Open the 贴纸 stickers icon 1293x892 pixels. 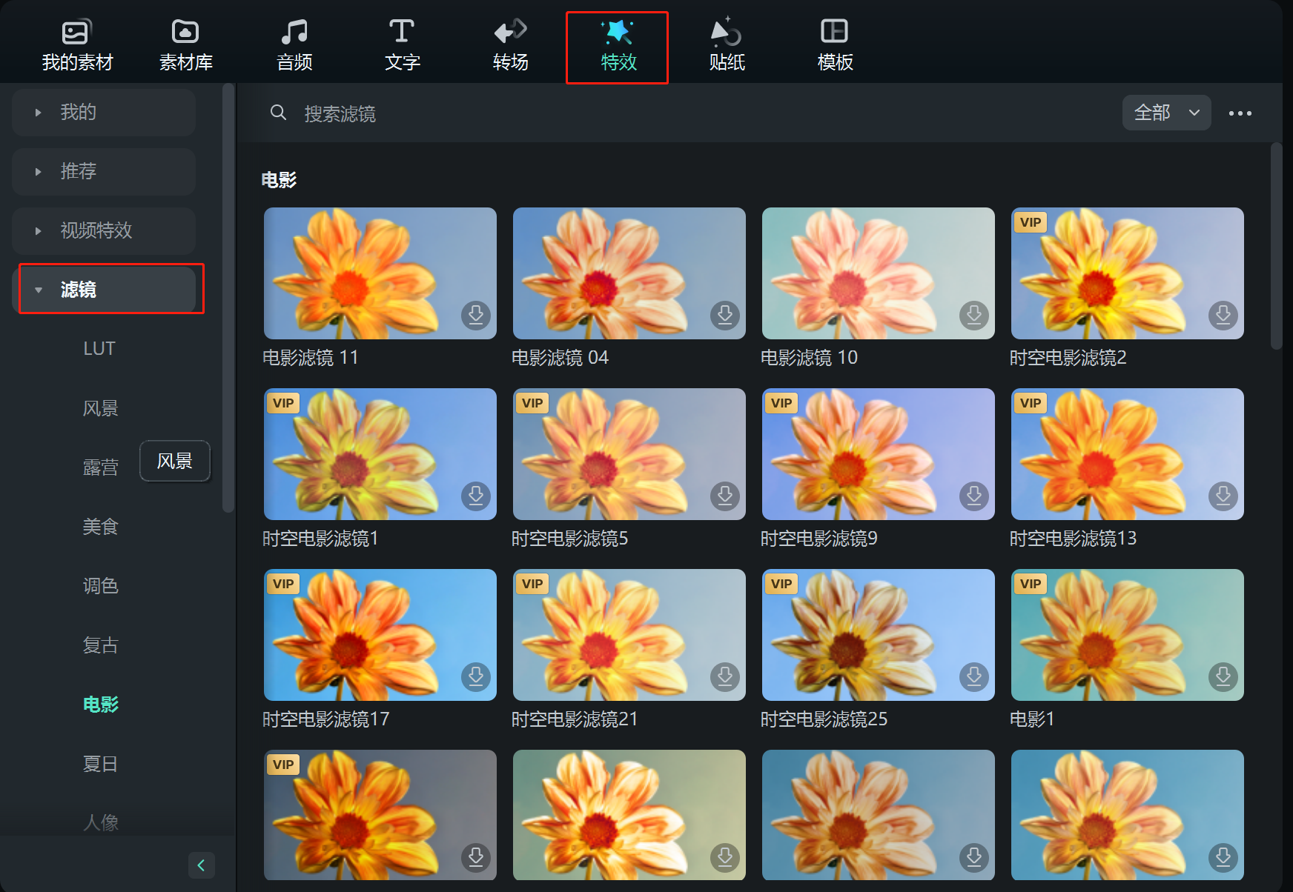(726, 33)
